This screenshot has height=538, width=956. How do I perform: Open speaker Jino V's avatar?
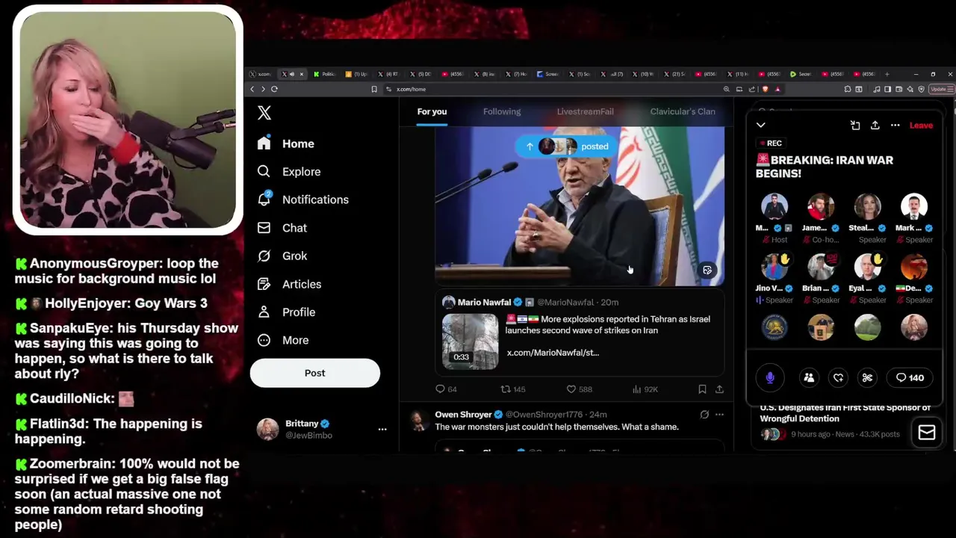[x=775, y=267]
